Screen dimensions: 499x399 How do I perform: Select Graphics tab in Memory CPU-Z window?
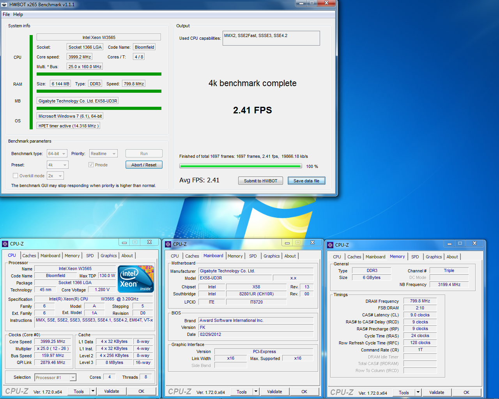[434, 257]
